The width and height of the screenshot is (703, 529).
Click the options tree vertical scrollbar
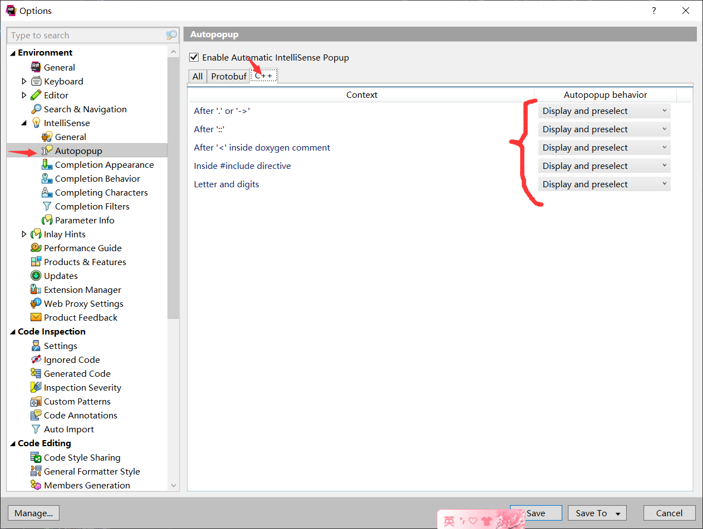point(174,187)
